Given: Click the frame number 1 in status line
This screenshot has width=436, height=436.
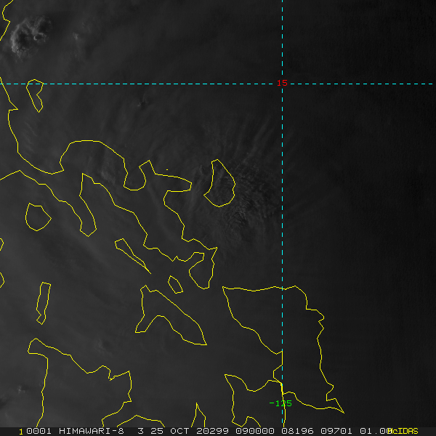Looking at the screenshot, I should [21, 431].
